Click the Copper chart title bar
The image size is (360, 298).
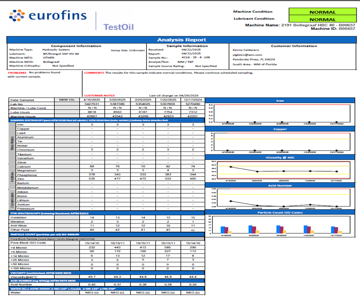280,129
